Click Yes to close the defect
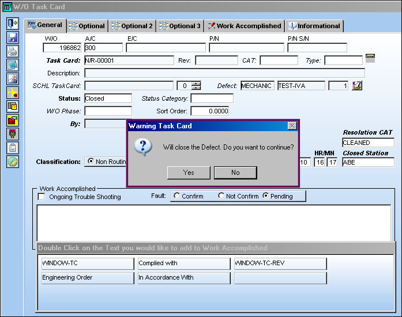 [x=189, y=173]
